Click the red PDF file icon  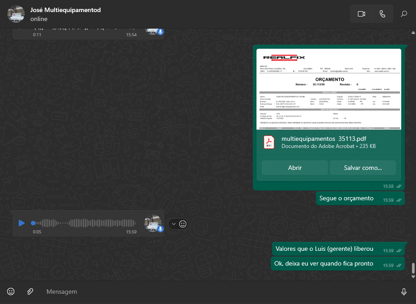click(x=269, y=142)
